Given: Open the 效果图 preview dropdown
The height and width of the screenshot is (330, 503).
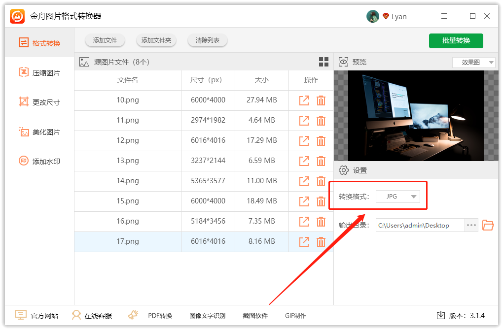Looking at the screenshot, I should [474, 62].
